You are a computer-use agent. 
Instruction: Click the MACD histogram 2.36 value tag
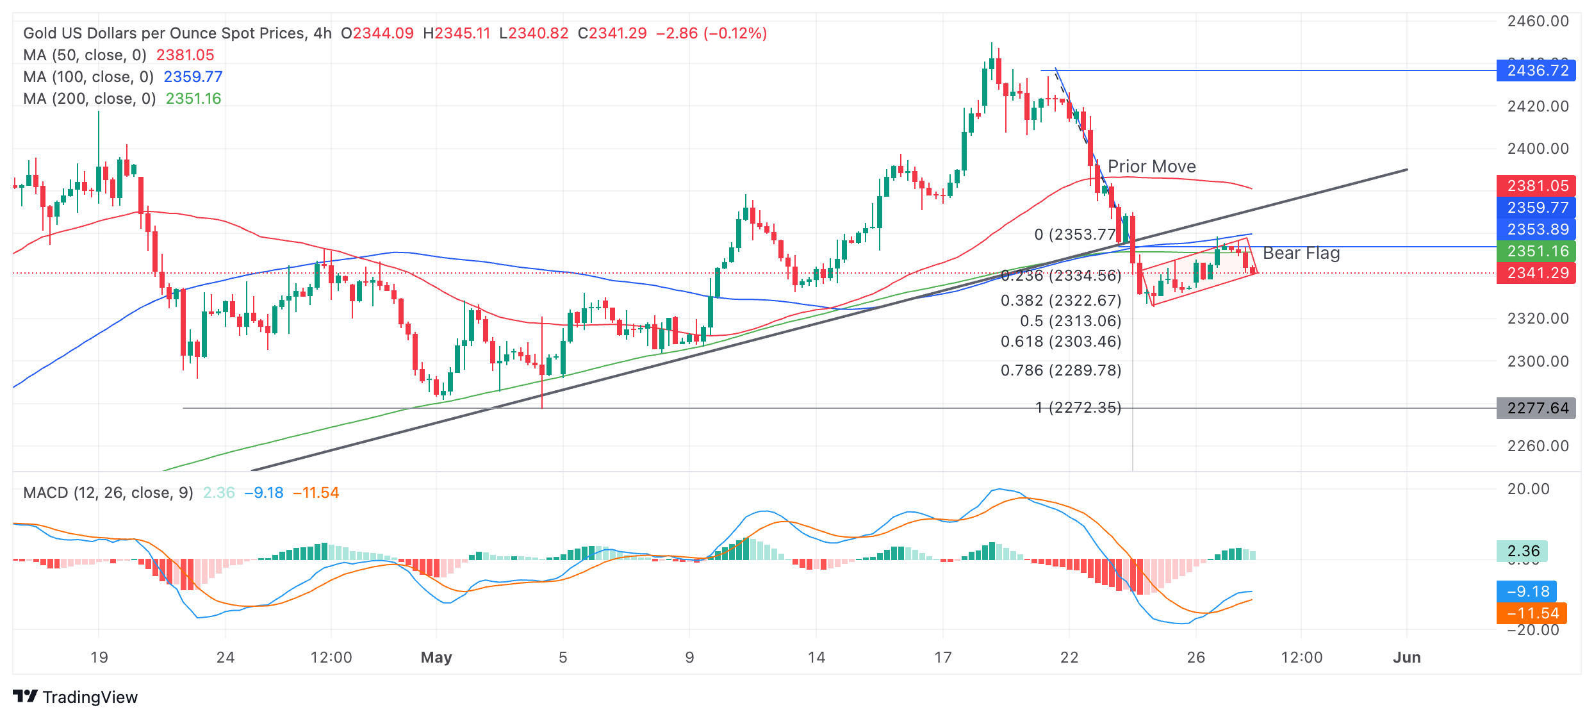coord(1522,551)
